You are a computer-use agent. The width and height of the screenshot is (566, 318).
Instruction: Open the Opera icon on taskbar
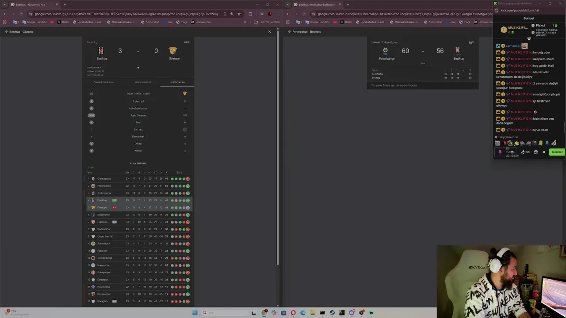click(293, 313)
